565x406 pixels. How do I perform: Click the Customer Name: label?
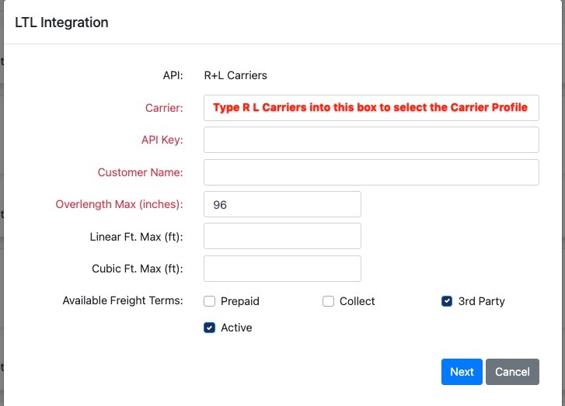[x=140, y=172]
